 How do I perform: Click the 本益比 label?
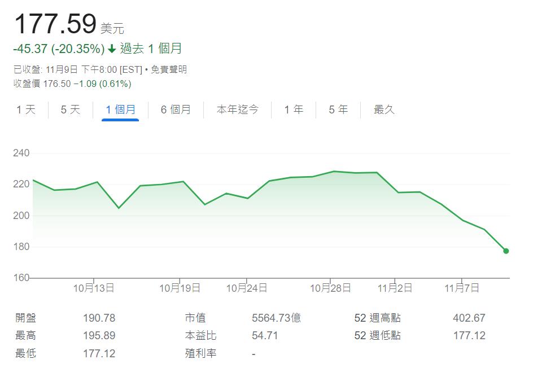click(x=200, y=336)
